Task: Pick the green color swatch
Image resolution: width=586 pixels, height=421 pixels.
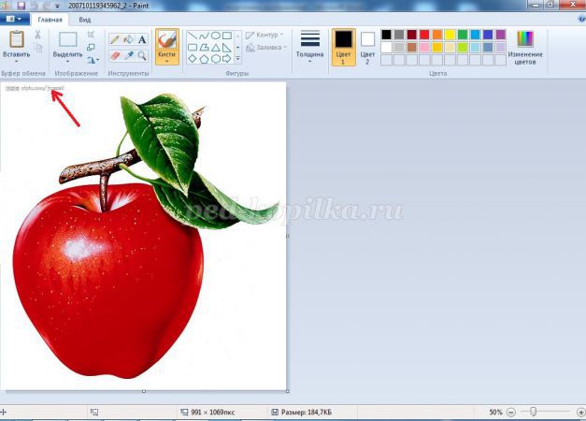Action: click(463, 35)
